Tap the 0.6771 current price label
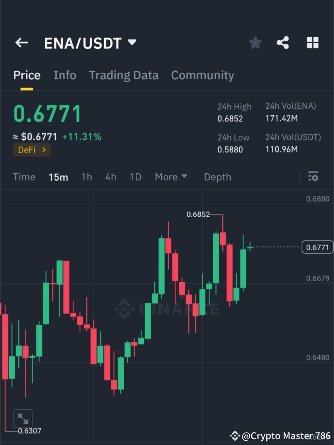Screen dimensions: 334x445 317,247
